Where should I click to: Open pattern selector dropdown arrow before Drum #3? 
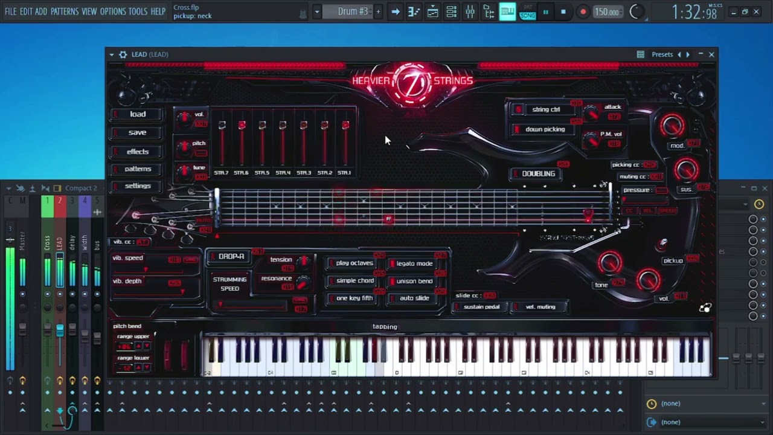pyautogui.click(x=316, y=11)
